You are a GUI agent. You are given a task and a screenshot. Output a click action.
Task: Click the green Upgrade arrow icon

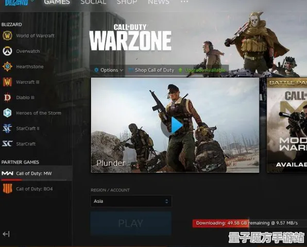pyautogui.click(x=180, y=70)
